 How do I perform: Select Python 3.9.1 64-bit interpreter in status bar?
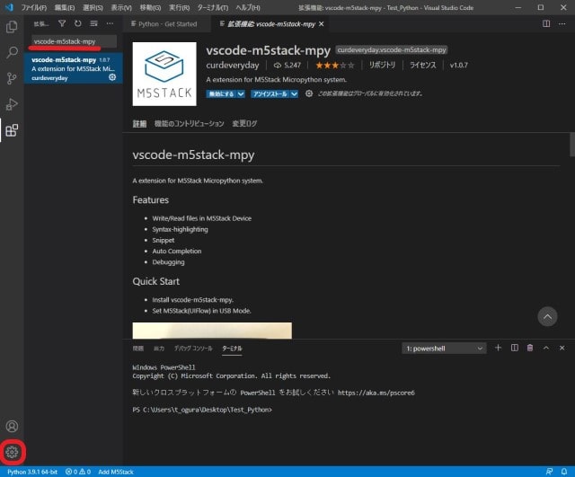point(32,472)
